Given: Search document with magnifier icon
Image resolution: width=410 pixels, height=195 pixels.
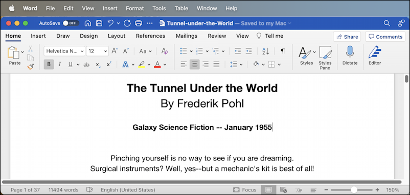Looking at the screenshot, I should tap(386, 23).
